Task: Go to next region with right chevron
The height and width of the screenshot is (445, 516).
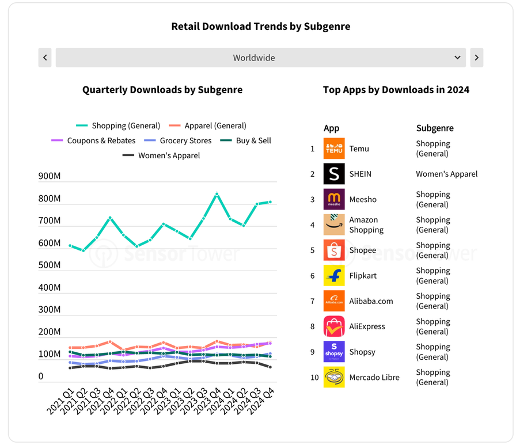Action: point(476,58)
